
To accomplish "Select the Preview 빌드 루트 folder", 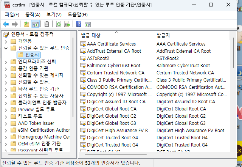I will point(36,109).
